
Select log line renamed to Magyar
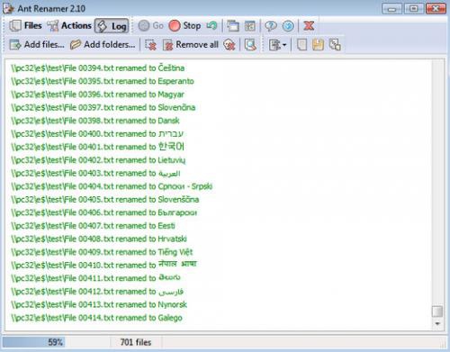point(97,95)
